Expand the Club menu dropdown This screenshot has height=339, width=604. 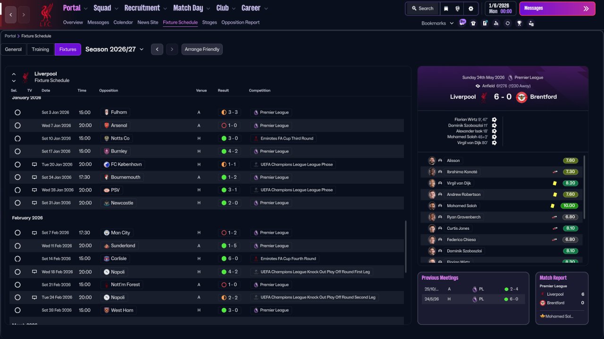233,8
